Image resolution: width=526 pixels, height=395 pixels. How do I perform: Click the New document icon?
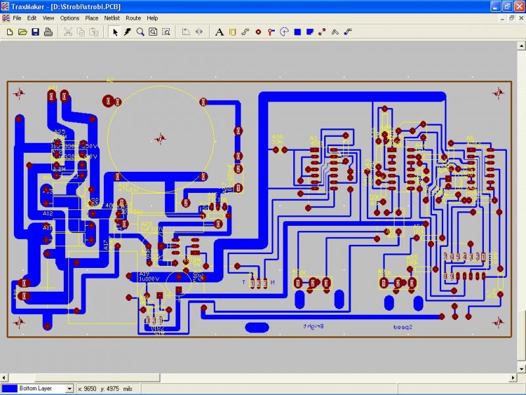(10, 32)
